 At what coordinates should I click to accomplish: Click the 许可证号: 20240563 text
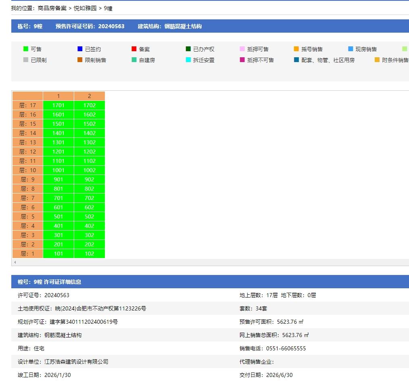(x=44, y=295)
